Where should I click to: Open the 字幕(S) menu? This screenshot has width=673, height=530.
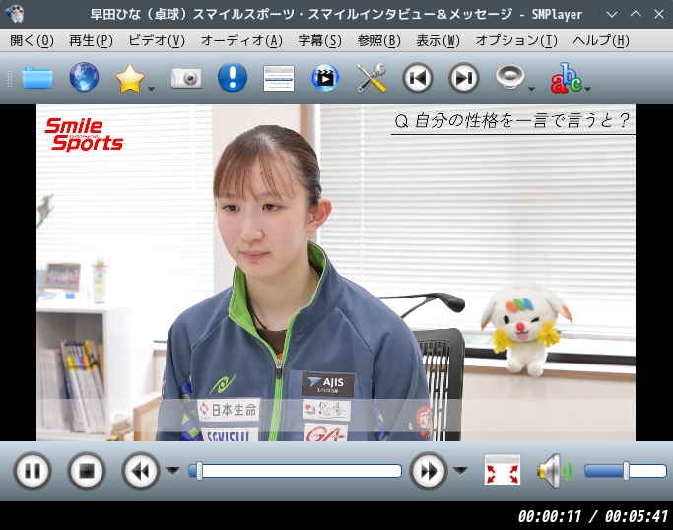coord(320,40)
